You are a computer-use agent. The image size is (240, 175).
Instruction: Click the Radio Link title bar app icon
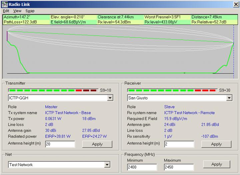pos(5,5)
